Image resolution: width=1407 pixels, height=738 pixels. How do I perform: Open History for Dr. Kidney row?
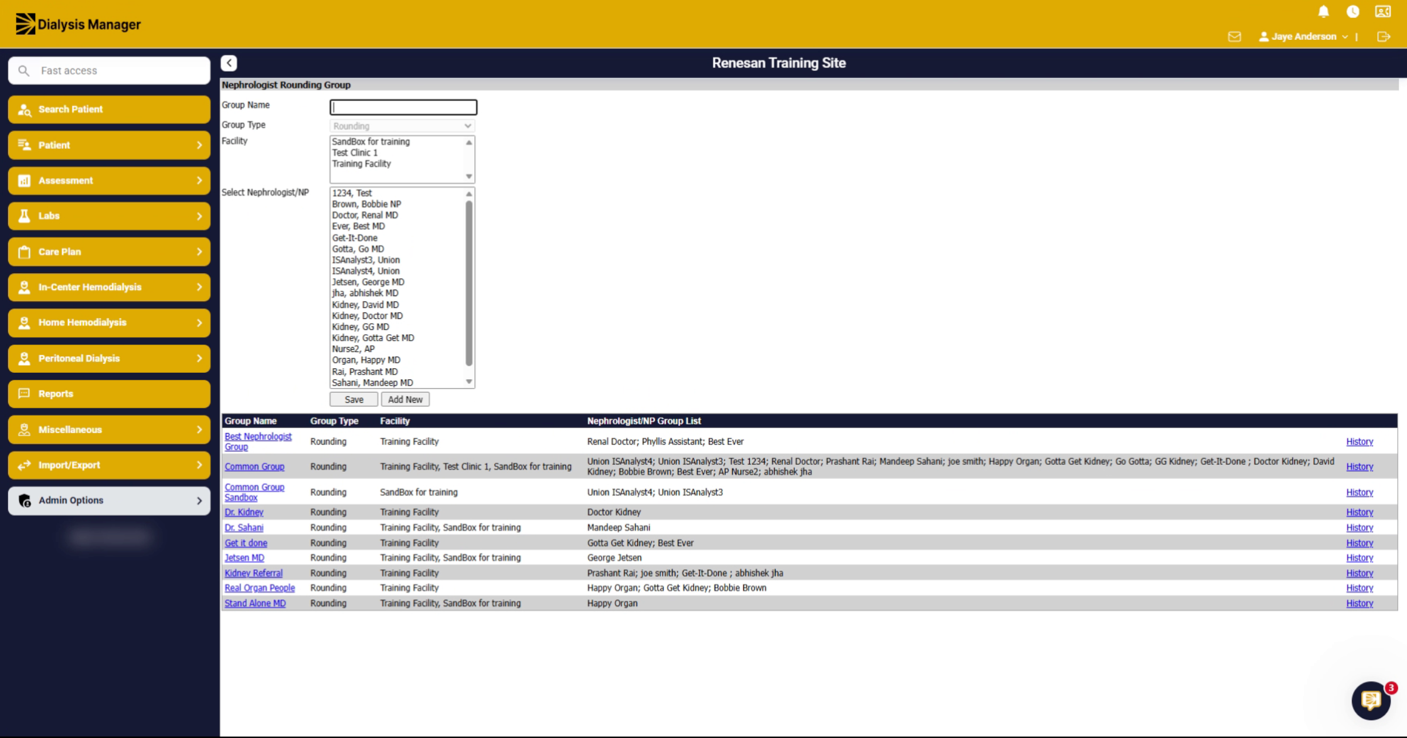[1360, 512]
